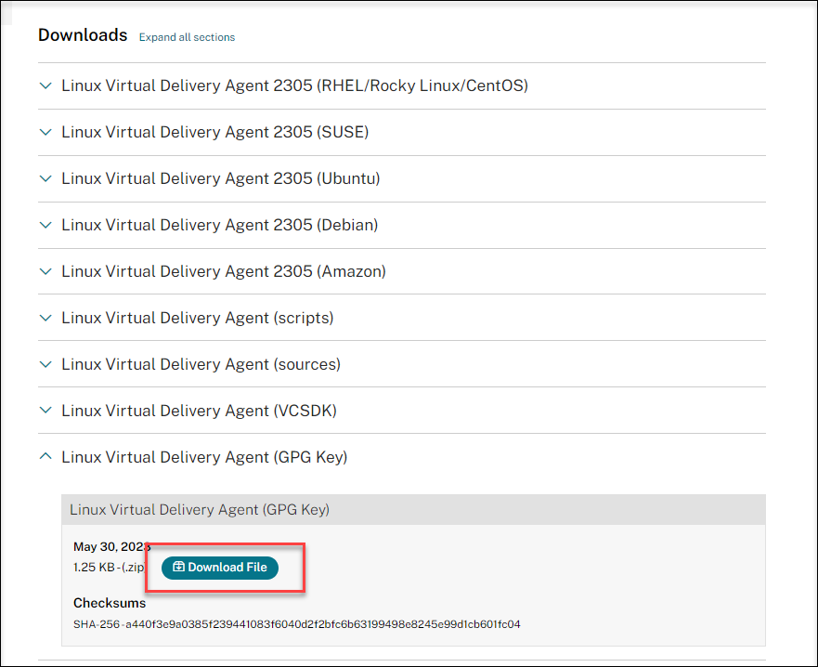The width and height of the screenshot is (818, 667).
Task: Open Linux Virtual Delivery Agent 2305 (Ubuntu) title
Action: pyautogui.click(x=220, y=178)
